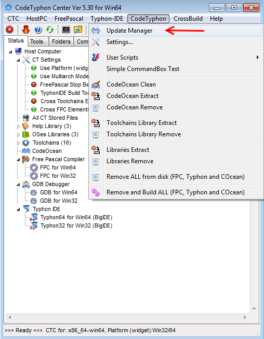Image resolution: width=264 pixels, height=339 pixels.
Task: Click the Toolchains Library Remove bin icon
Action: click(96, 134)
